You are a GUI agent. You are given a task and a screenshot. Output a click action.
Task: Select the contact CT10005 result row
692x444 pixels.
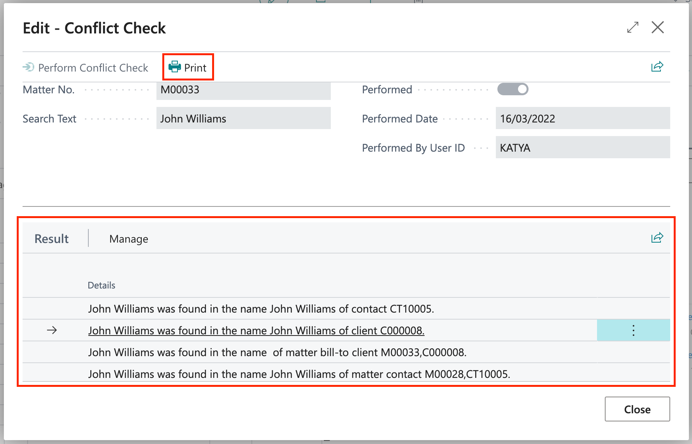[x=346, y=309]
